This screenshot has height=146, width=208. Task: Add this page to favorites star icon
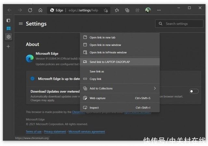pos(106,10)
